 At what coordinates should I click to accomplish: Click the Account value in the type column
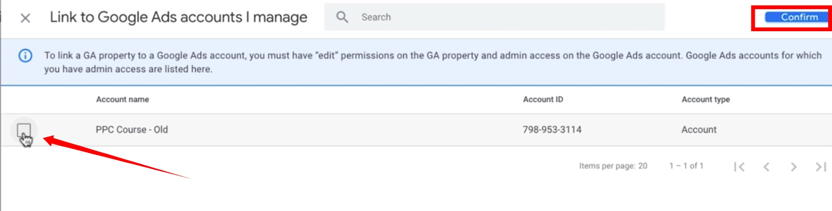pyautogui.click(x=699, y=129)
